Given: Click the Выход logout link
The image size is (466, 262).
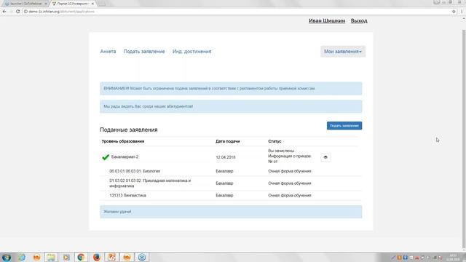Looking at the screenshot, I should [x=359, y=20].
